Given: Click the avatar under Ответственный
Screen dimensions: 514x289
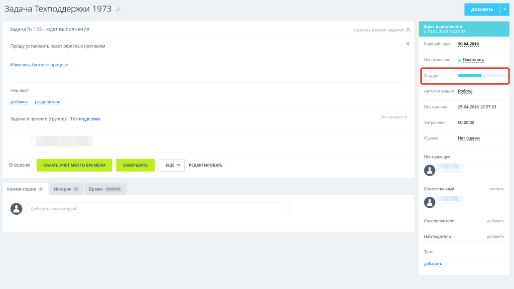Looking at the screenshot, I should (x=430, y=202).
